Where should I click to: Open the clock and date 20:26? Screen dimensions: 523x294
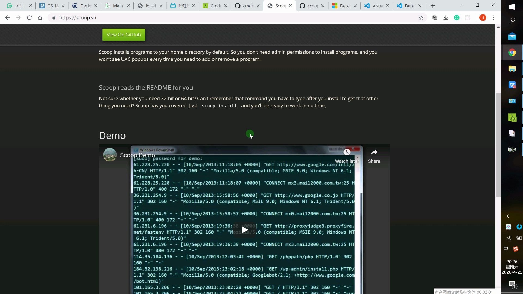coord(512,267)
